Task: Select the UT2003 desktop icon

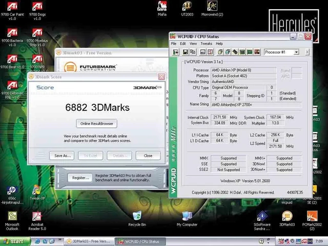Action: [188, 6]
